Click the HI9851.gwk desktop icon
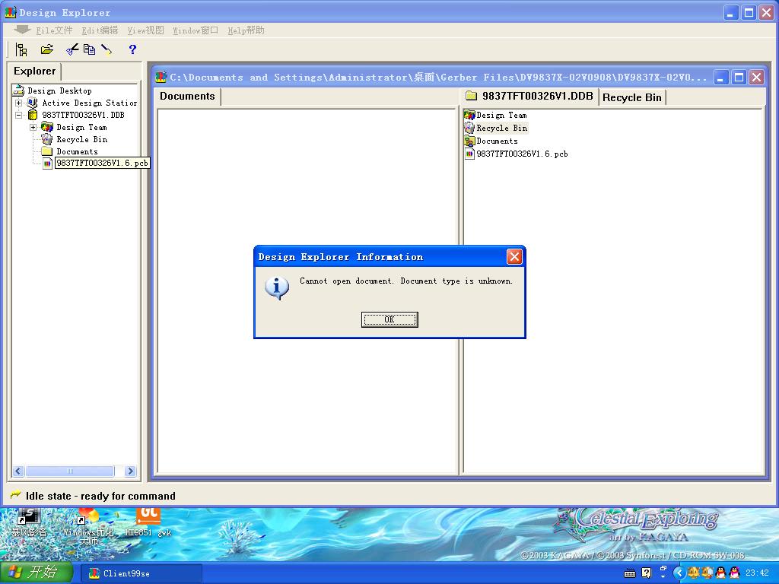 (x=148, y=523)
